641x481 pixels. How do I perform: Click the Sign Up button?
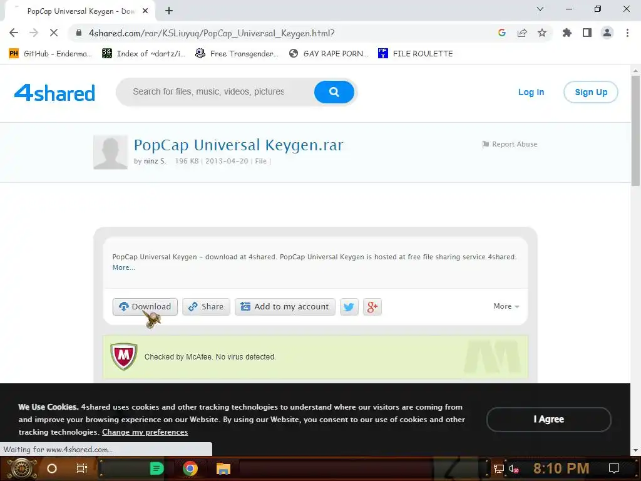point(591,92)
